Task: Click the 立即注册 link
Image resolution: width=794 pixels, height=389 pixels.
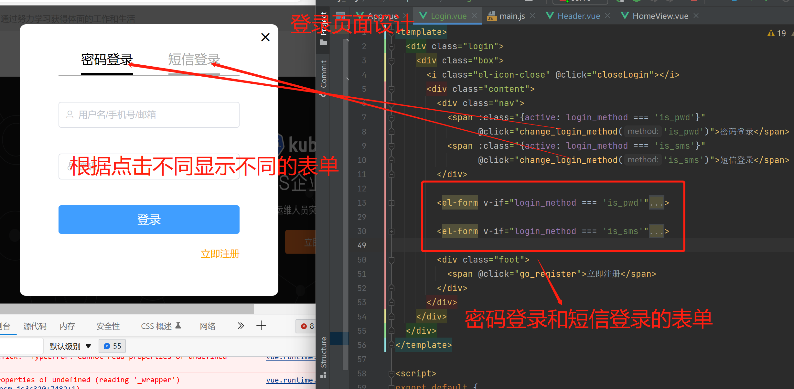Action: tap(220, 254)
